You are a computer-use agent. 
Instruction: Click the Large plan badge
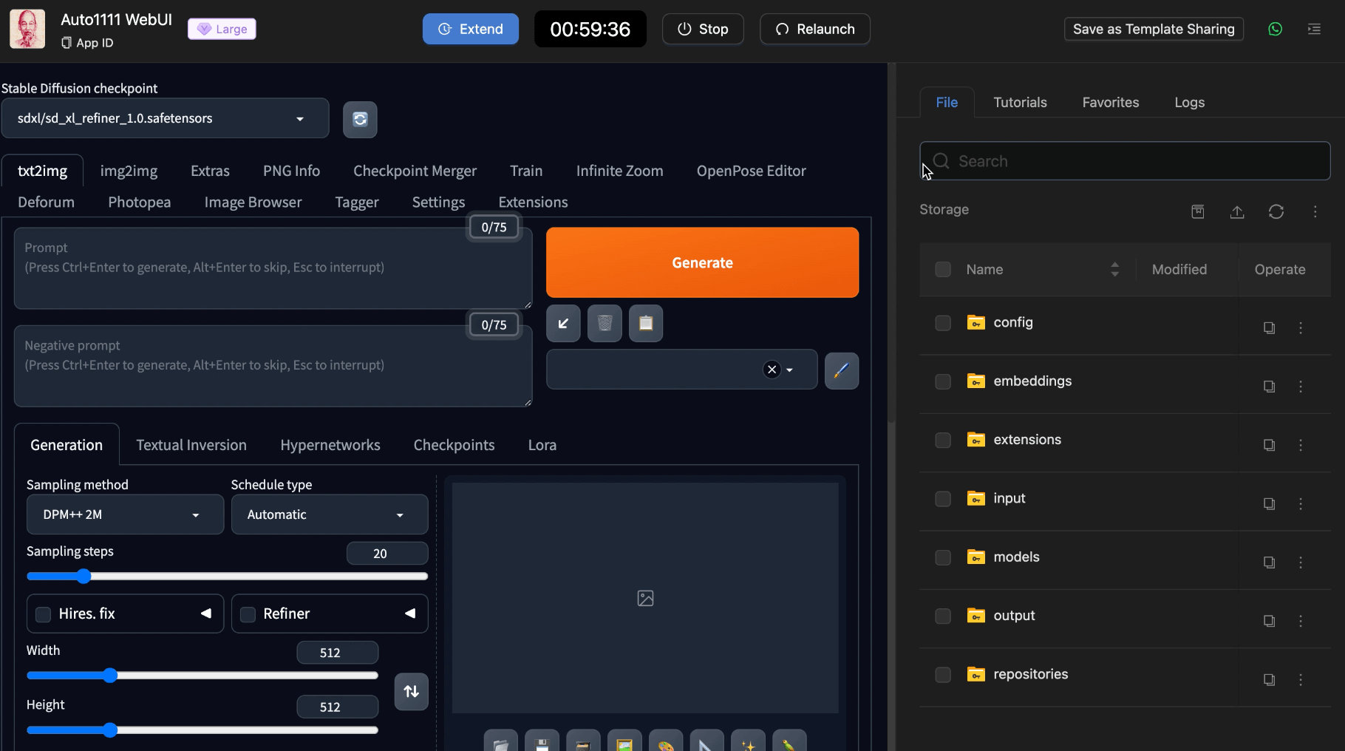click(x=222, y=29)
